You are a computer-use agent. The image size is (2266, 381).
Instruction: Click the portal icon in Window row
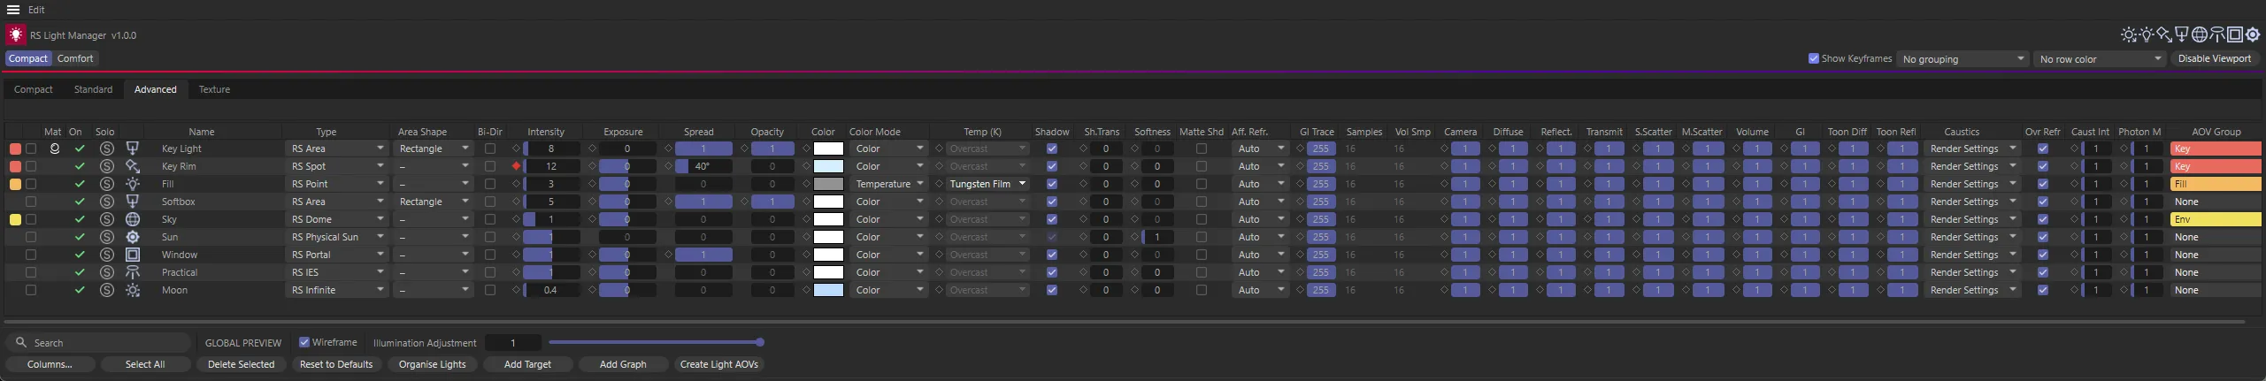[133, 255]
